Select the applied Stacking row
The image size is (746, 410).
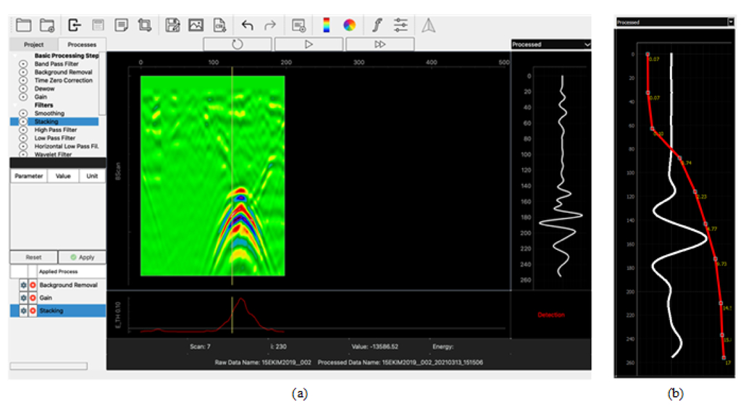point(58,311)
